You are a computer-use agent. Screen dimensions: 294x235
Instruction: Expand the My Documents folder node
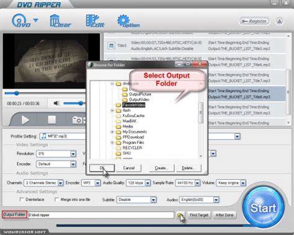click(x=112, y=131)
